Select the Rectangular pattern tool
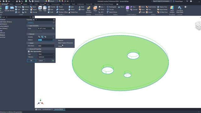Screen dimensions: 201x113 [x=111, y=7]
